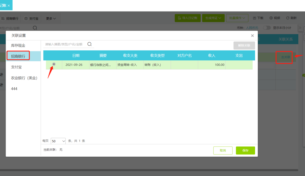The height and width of the screenshot is (176, 305).
Task: Click the 保存 button
Action: 245,150
